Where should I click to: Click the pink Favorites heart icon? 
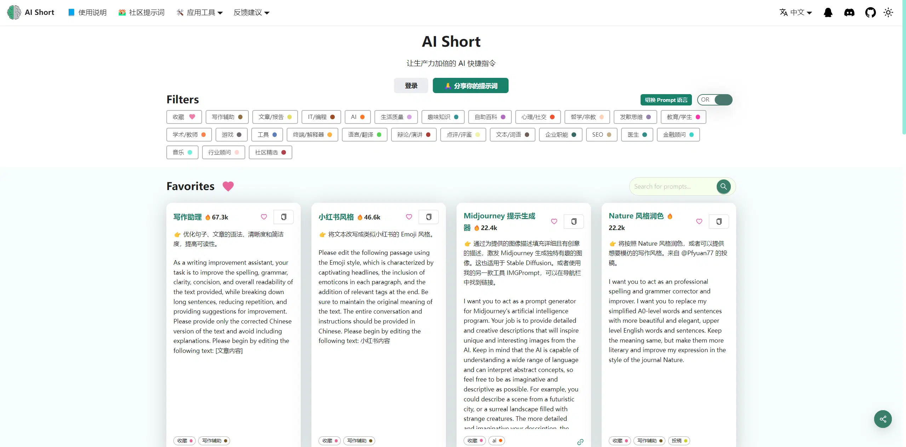tap(228, 186)
